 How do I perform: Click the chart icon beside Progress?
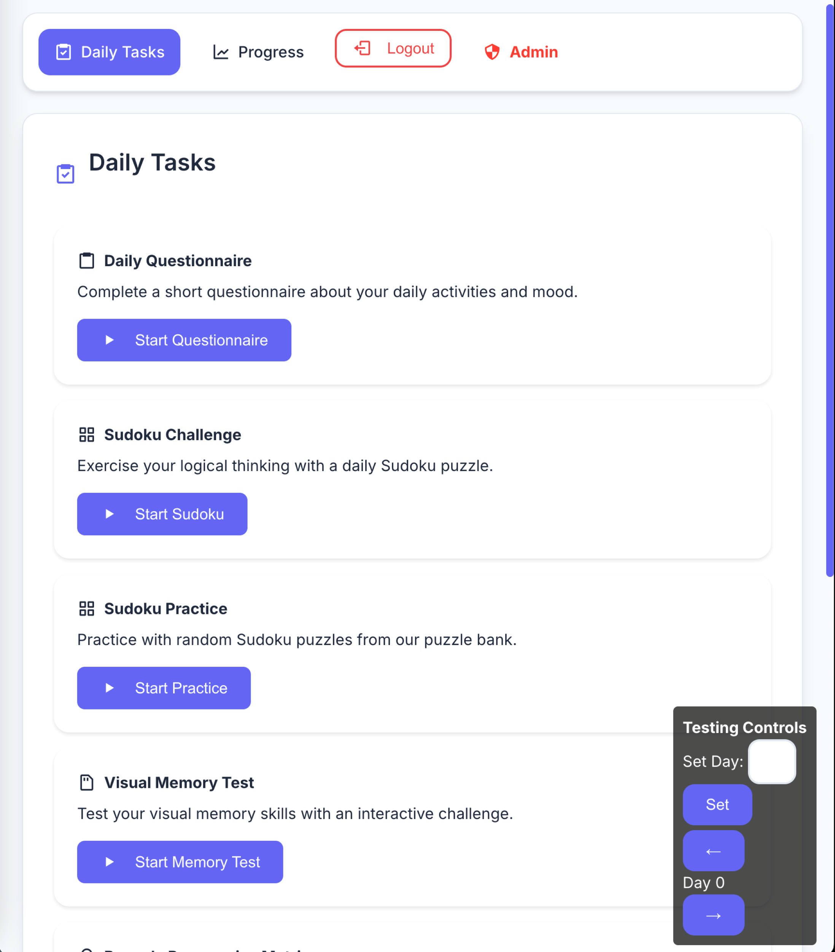[x=221, y=52]
